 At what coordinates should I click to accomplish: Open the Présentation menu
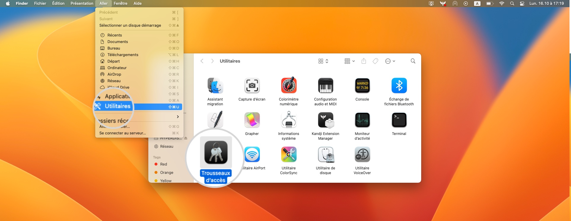coord(82,4)
